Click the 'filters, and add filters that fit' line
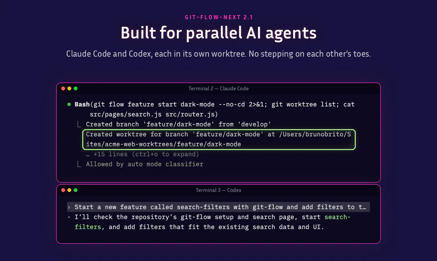 click(x=200, y=227)
